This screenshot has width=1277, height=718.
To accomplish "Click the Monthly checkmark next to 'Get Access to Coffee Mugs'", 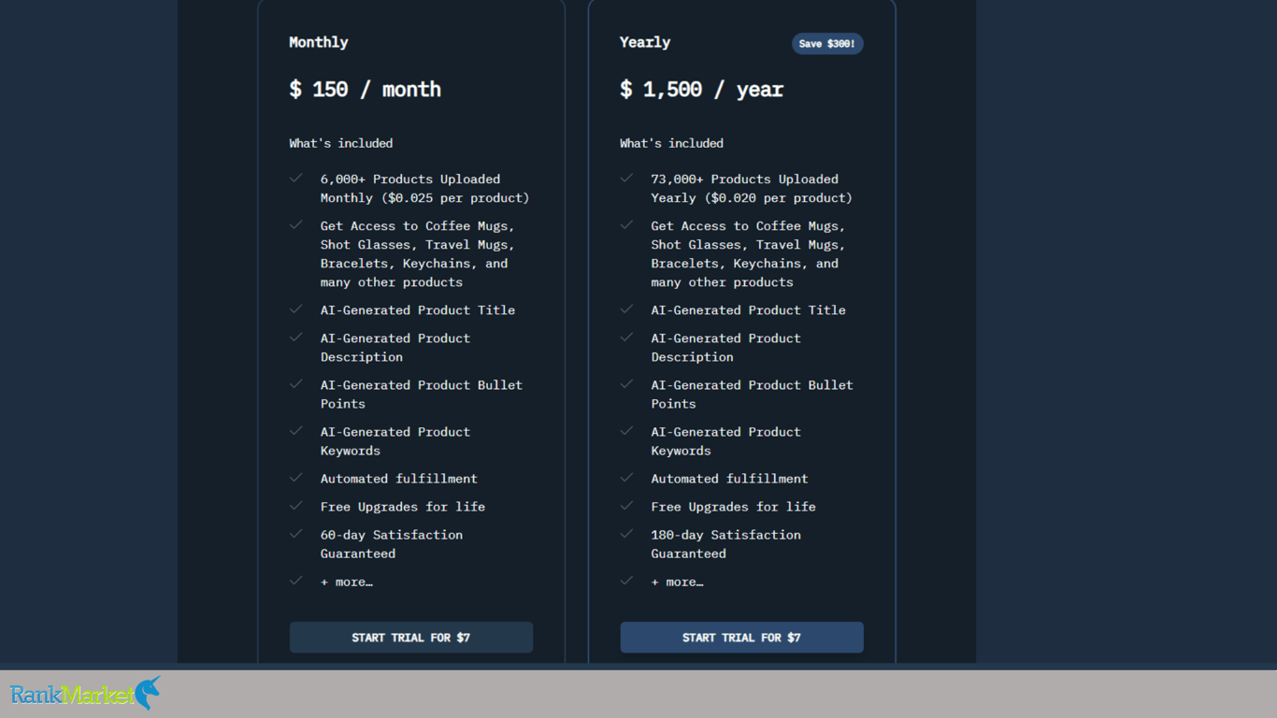I will point(296,224).
